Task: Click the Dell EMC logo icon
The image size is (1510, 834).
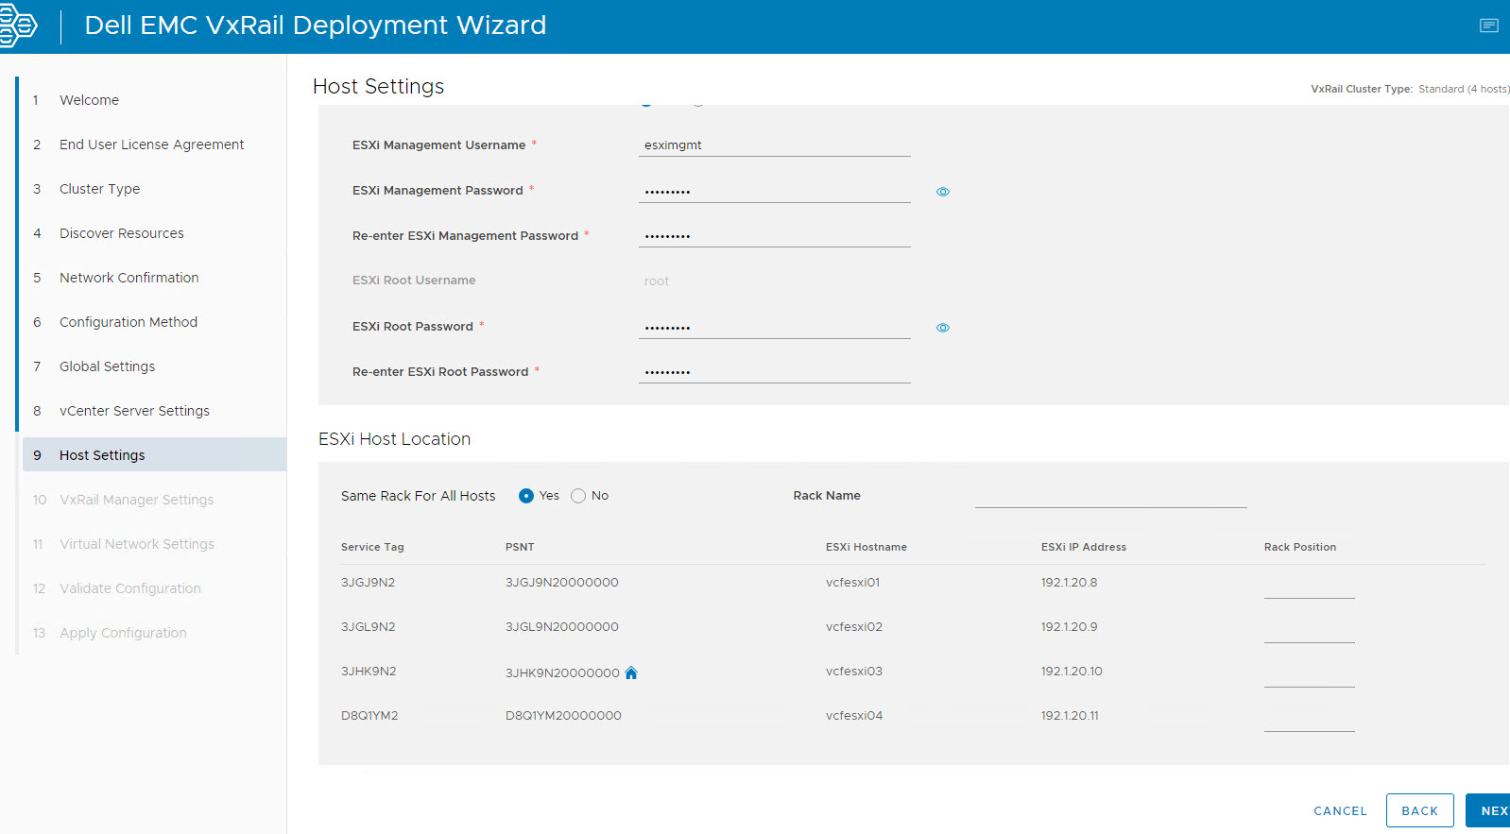Action: click(x=17, y=26)
